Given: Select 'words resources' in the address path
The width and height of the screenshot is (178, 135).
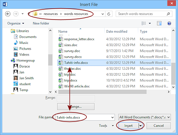Looking at the screenshot, I should click(x=76, y=14).
